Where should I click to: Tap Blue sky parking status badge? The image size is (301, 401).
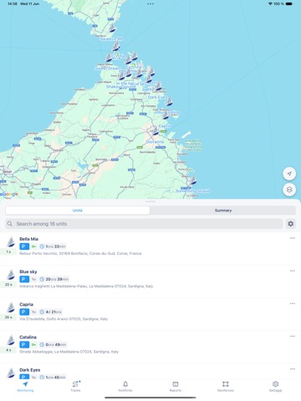[24, 279]
